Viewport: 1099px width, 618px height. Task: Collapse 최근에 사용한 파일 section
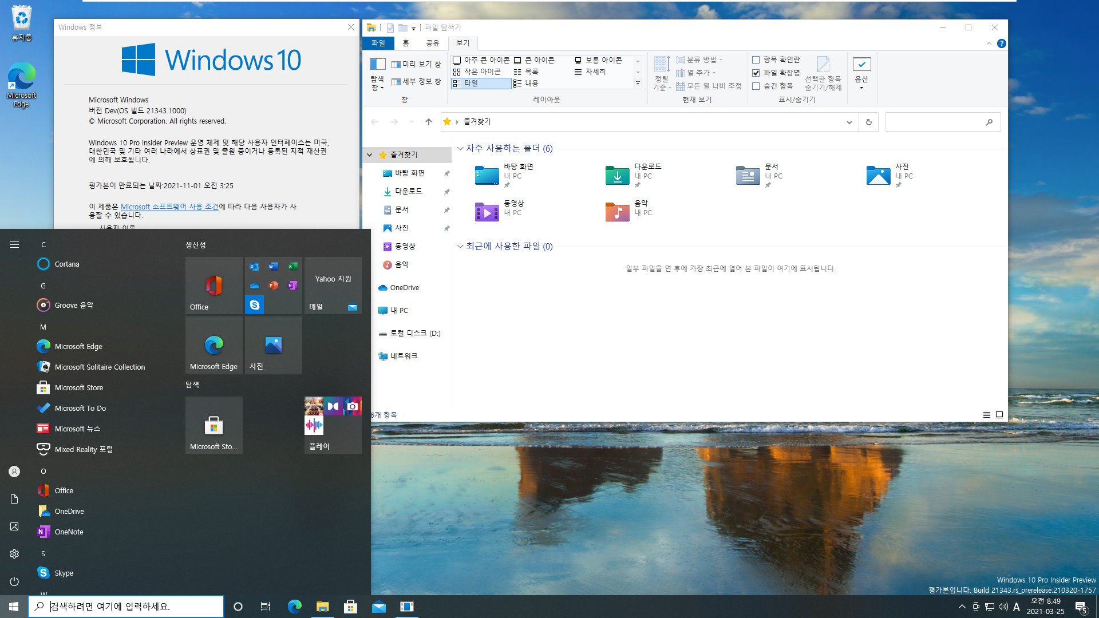pyautogui.click(x=460, y=247)
